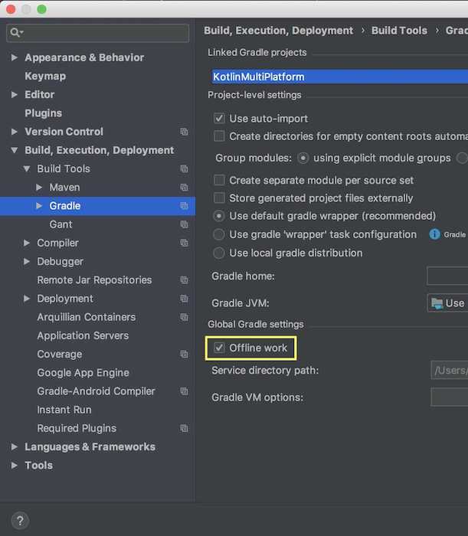The width and height of the screenshot is (468, 536).
Task: Expand the Tools section arrow
Action: coord(14,466)
